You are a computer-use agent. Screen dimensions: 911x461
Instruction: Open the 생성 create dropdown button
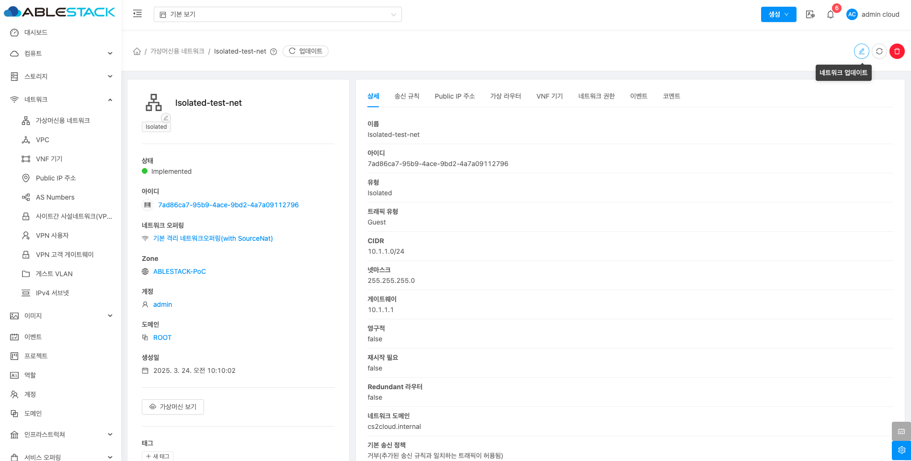click(778, 14)
